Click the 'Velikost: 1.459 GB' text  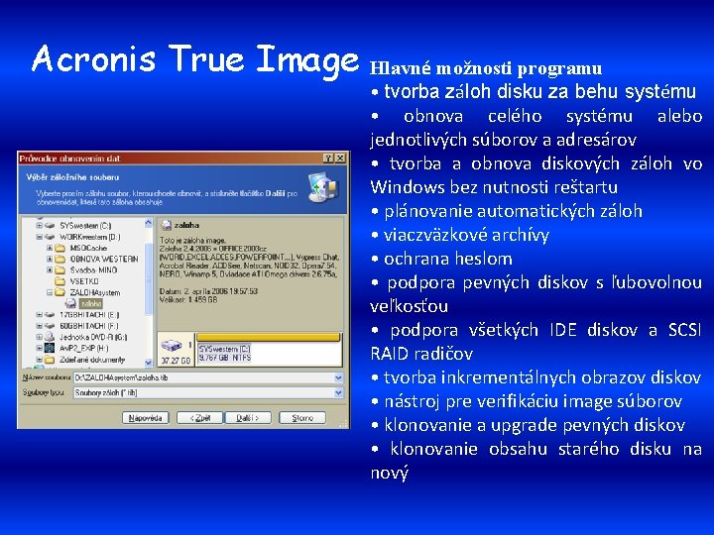(188, 300)
